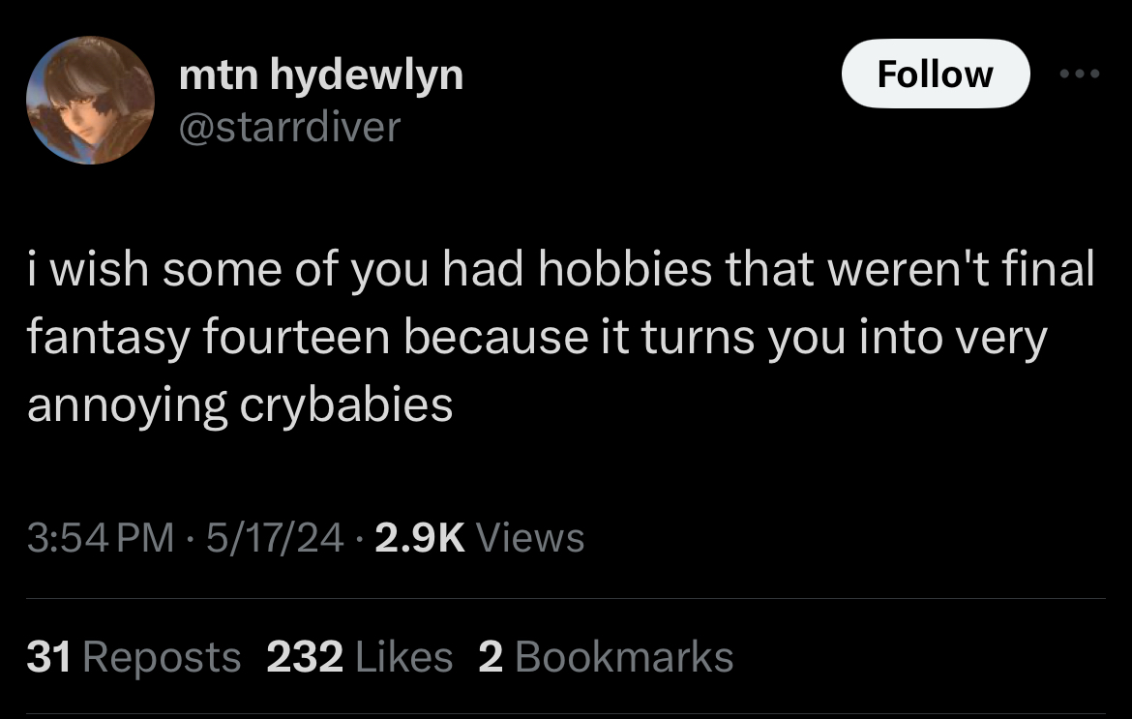The width and height of the screenshot is (1132, 719).
Task: Open the 3:54 PM timestamp link
Action: (101, 538)
